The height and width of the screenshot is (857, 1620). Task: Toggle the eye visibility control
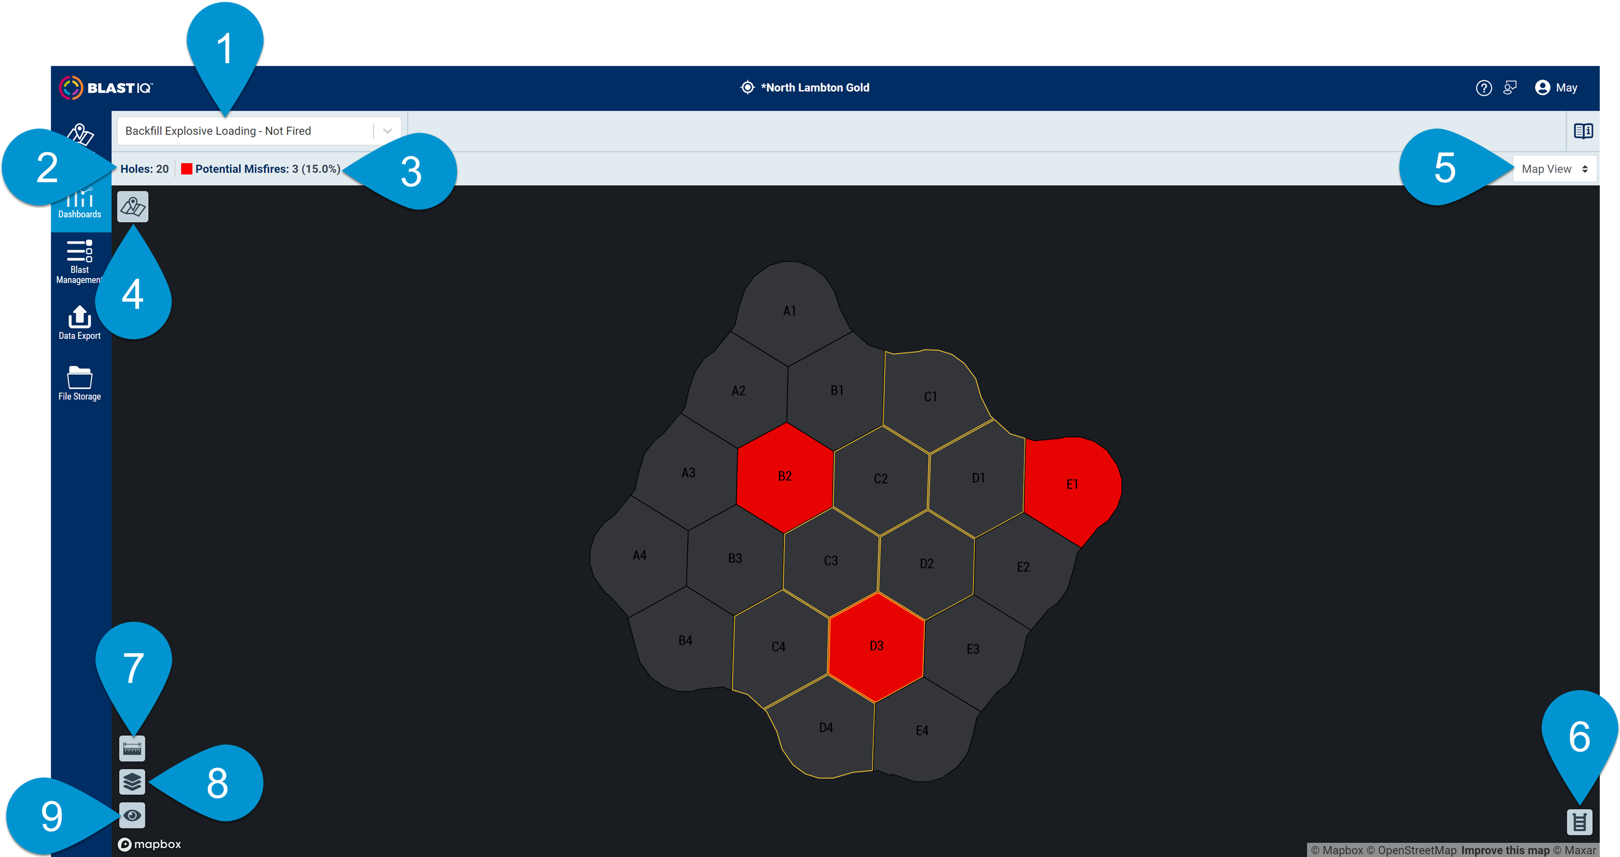132,816
